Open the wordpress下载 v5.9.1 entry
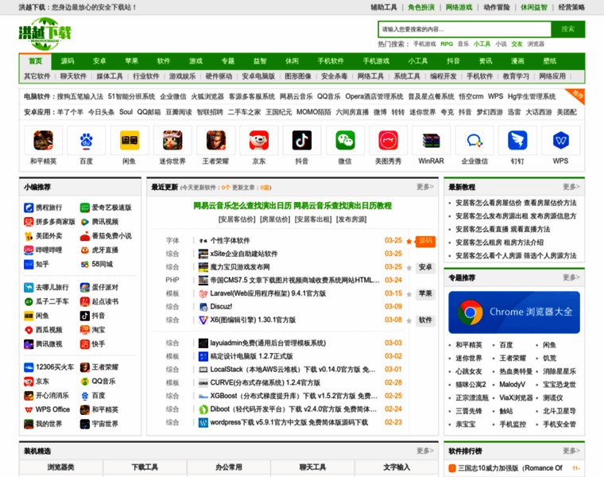 (x=289, y=423)
